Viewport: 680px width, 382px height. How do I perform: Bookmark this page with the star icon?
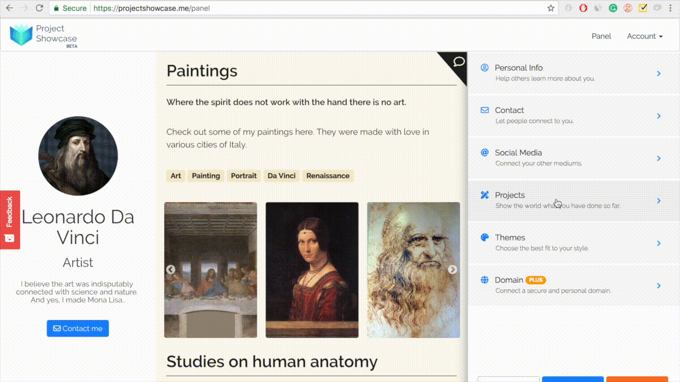(551, 8)
